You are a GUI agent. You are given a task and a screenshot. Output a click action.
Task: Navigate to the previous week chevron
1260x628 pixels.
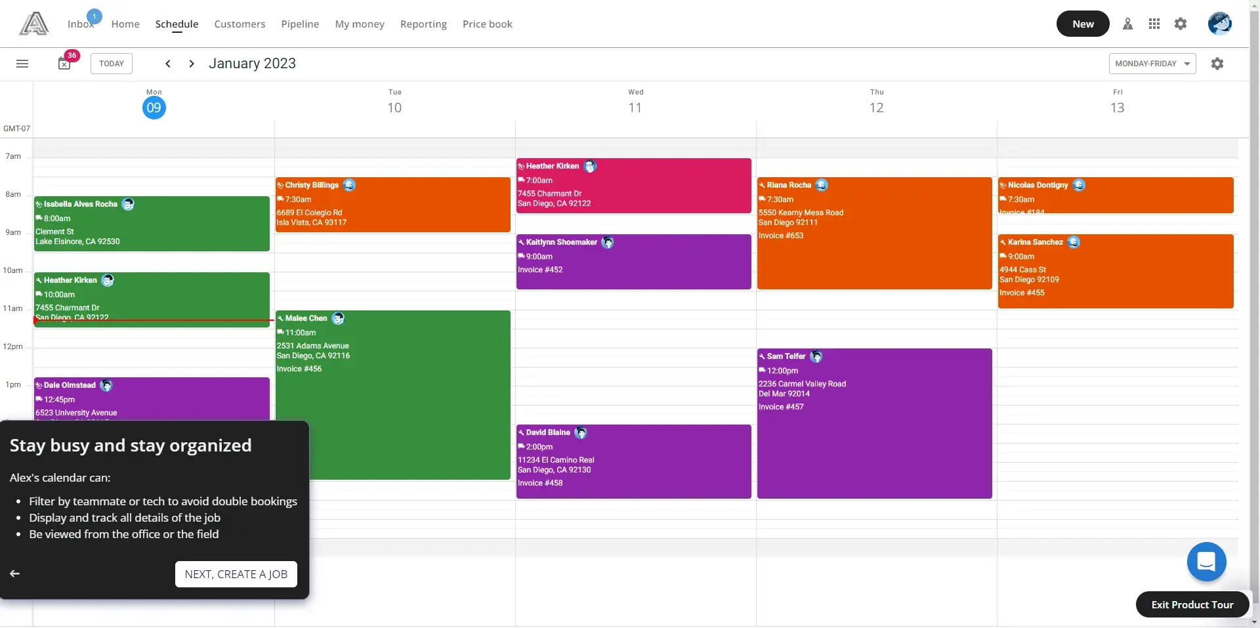[x=167, y=63]
